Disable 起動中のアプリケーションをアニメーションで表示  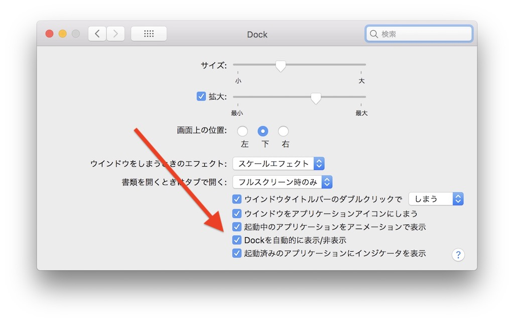(237, 227)
